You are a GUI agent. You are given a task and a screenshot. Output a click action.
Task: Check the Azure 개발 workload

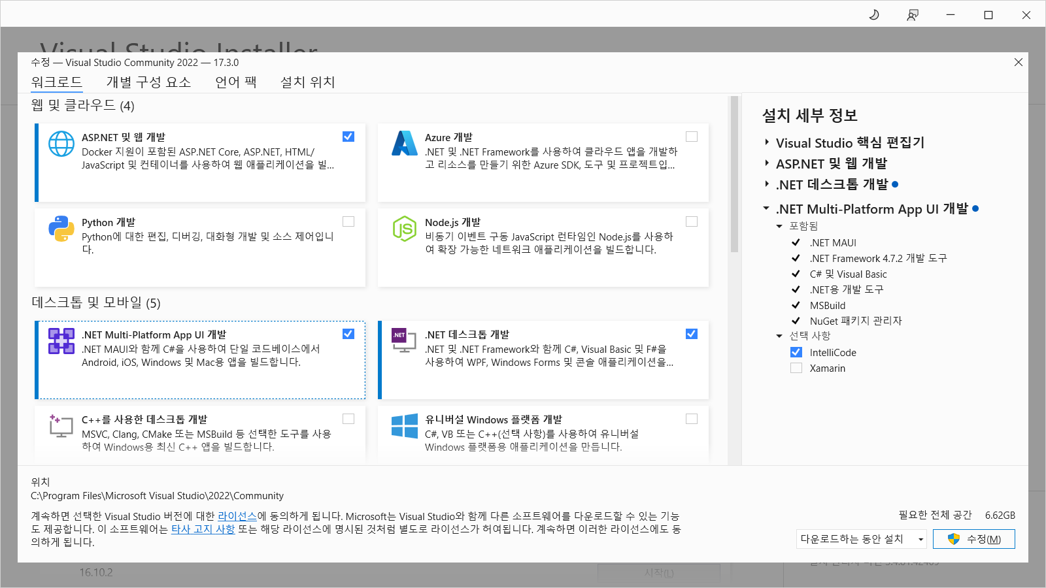click(x=692, y=137)
